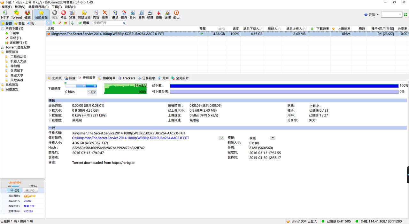Switch to the 任務訊息 tab
409x224 pixels.
[x=146, y=78]
